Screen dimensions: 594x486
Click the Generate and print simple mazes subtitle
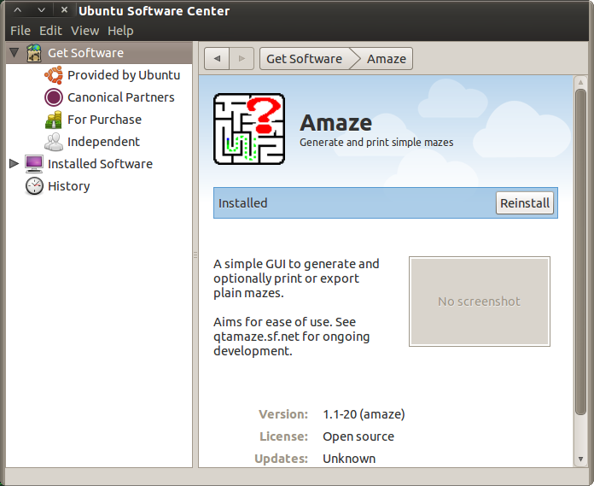(376, 143)
